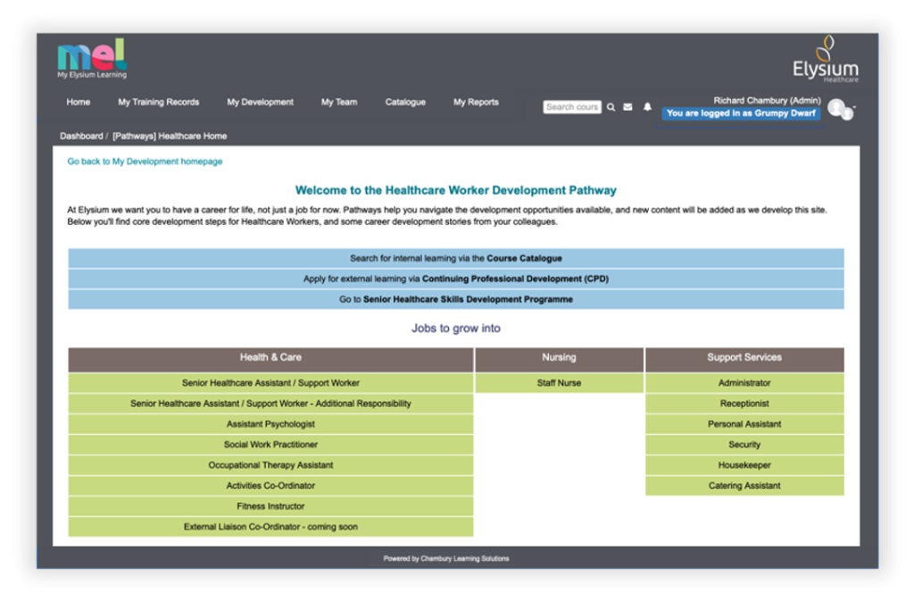
Task: Open the messages envelope icon
Action: click(x=627, y=107)
